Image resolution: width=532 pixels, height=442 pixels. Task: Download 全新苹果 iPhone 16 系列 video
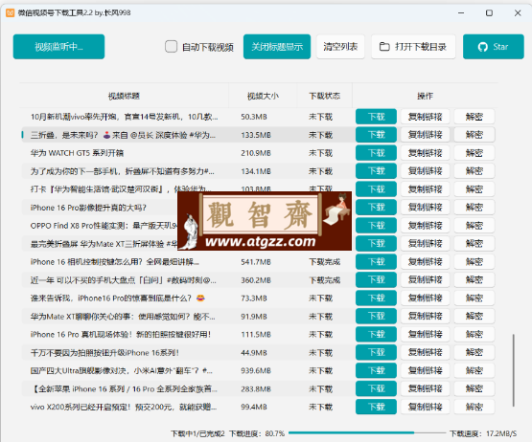click(x=376, y=388)
